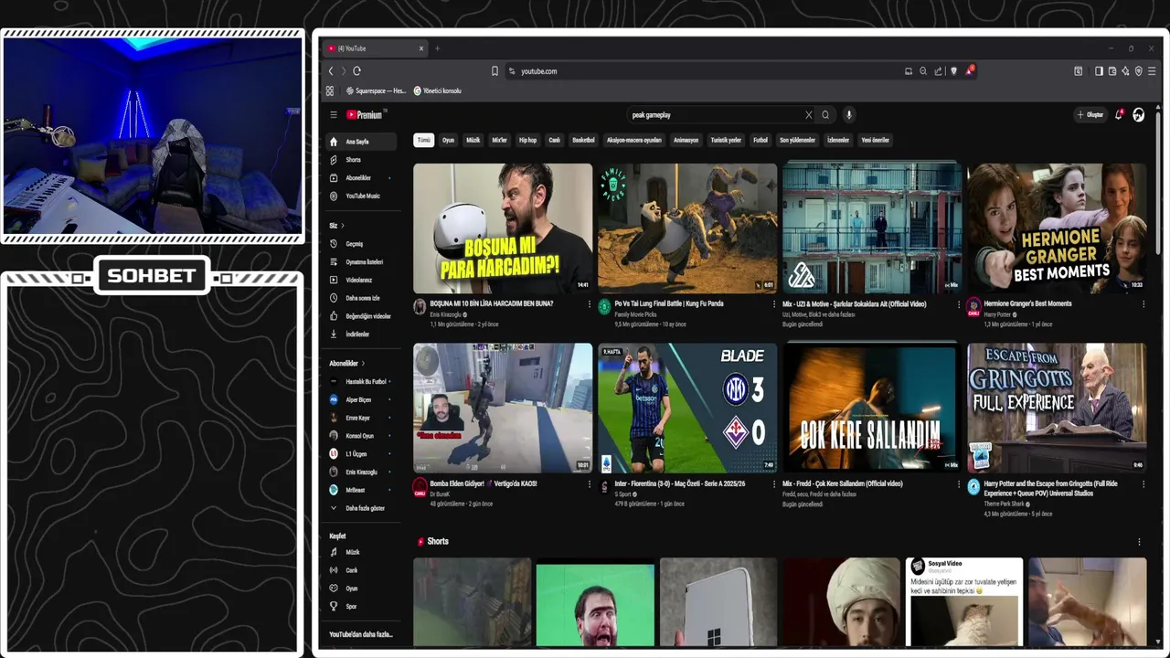
Task: Open options for Kung Fu Panda video
Action: [773, 304]
